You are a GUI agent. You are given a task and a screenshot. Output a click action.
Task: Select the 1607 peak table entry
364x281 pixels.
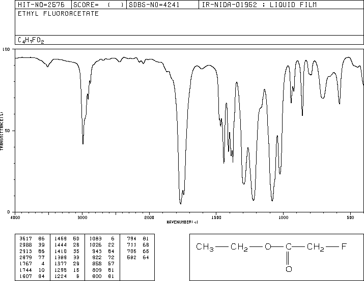pos(32,276)
